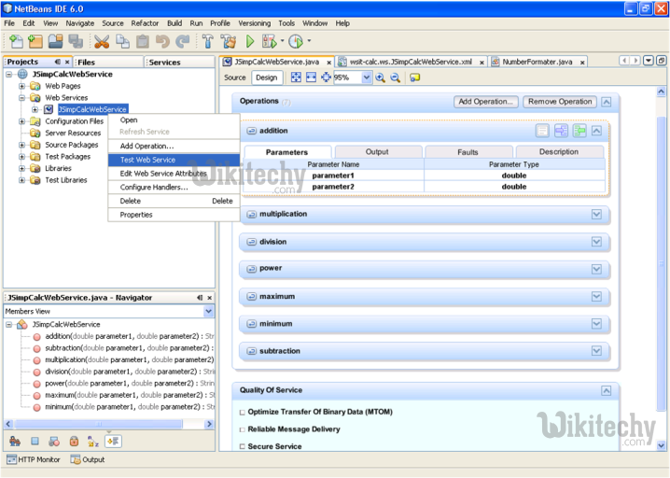Click the first filter icon in the Navigator toolbar
Viewport: 670px width, 478px height.
tap(15, 442)
